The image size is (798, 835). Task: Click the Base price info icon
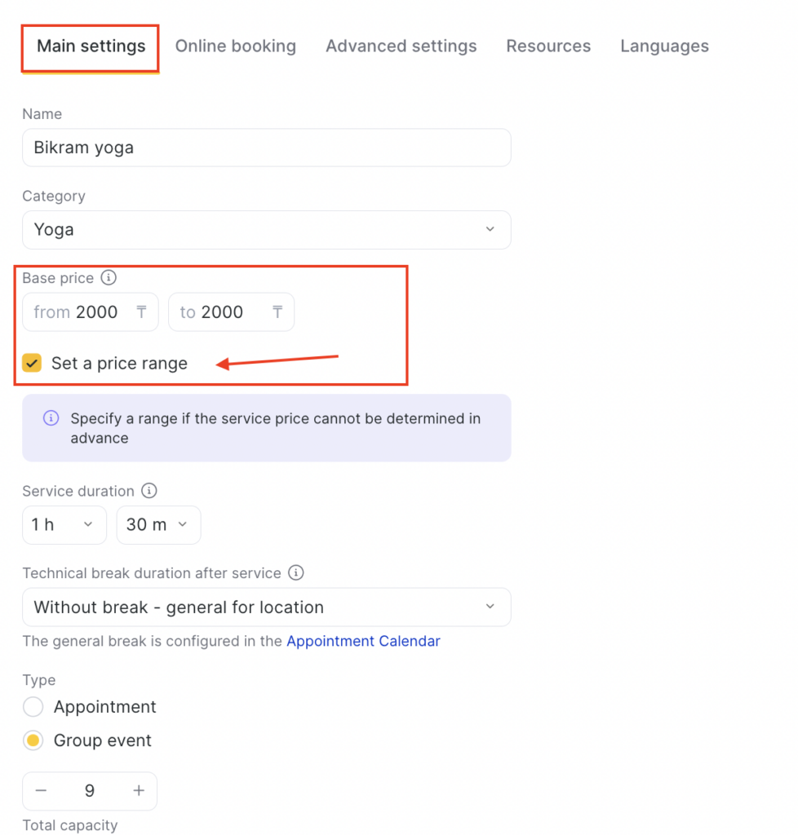[x=109, y=278]
